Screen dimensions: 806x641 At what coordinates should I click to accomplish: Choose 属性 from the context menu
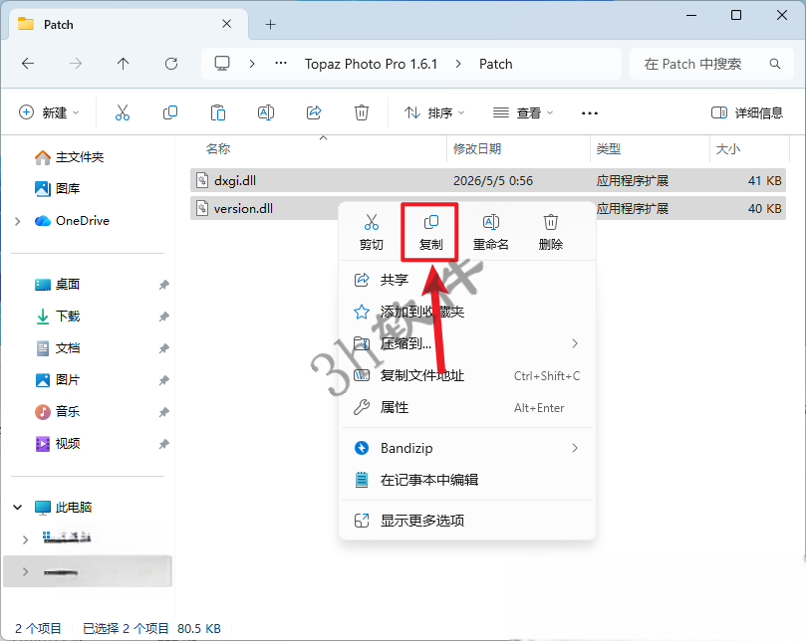point(466,407)
